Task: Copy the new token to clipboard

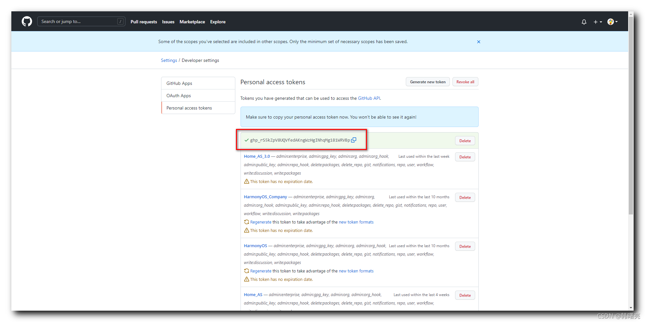Action: [x=354, y=140]
